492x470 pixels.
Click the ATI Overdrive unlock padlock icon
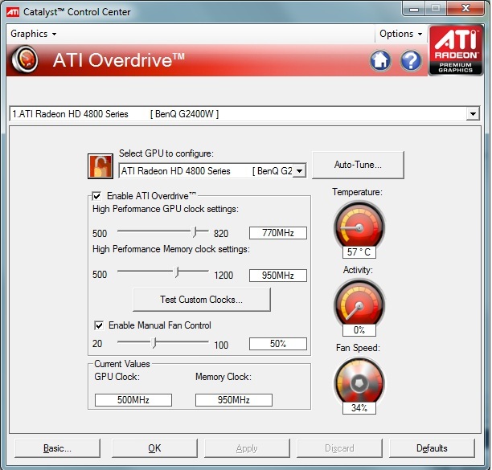pos(100,166)
